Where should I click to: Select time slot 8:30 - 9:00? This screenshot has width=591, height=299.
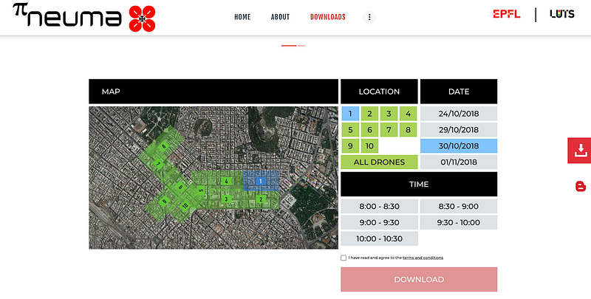459,207
